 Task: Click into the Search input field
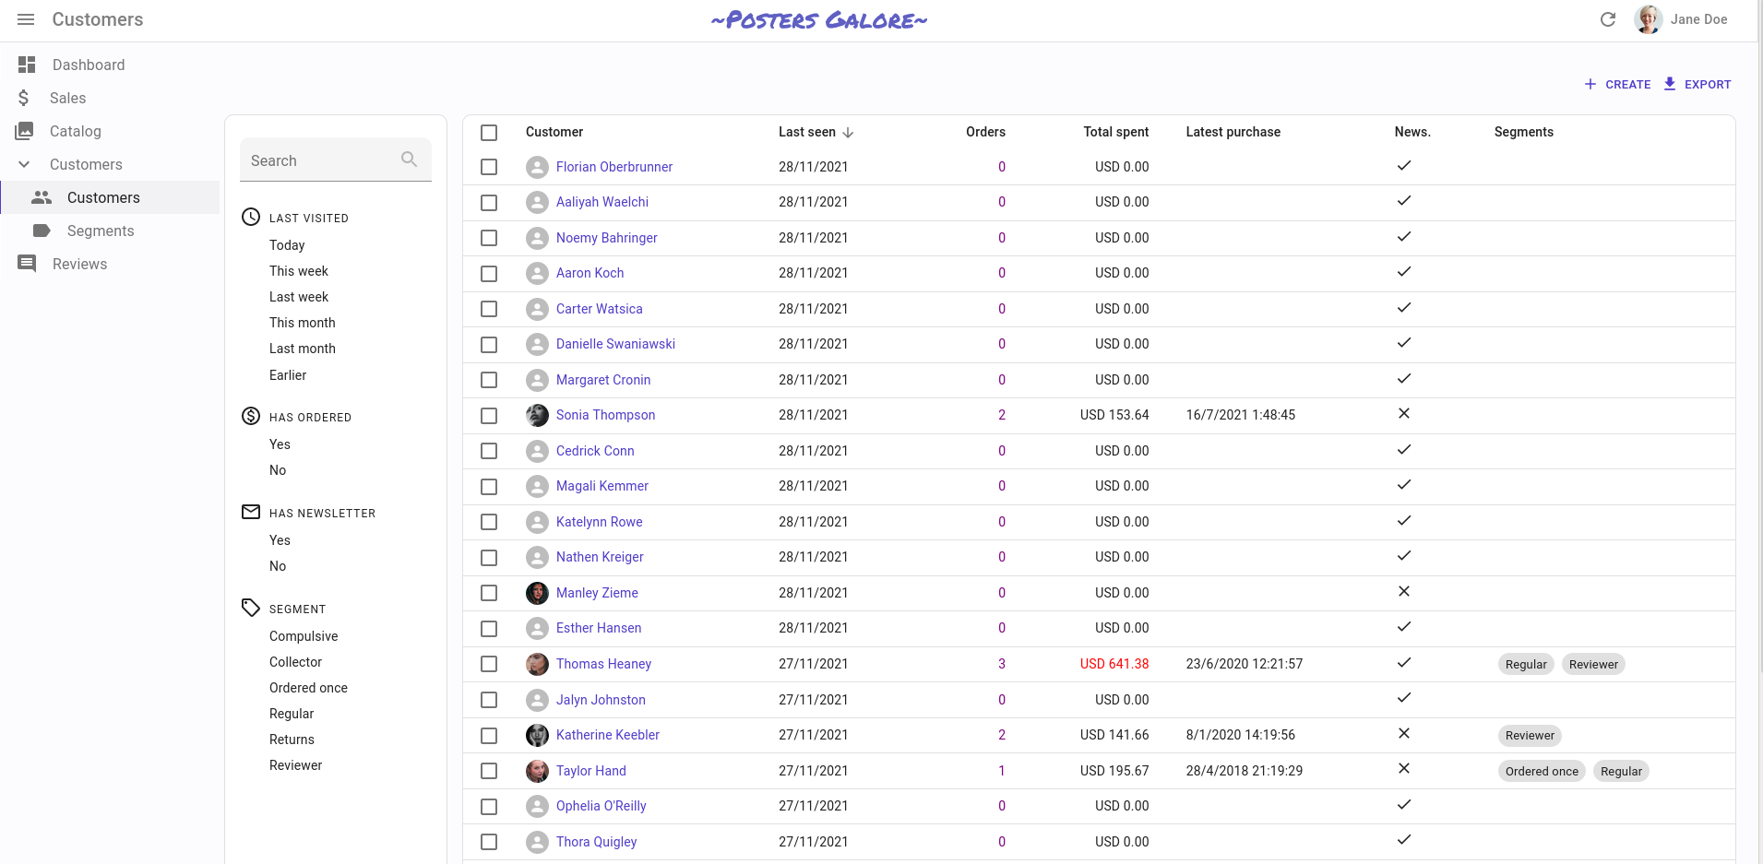318,160
